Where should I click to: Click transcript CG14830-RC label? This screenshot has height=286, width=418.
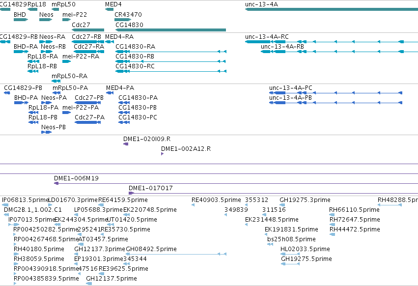pos(135,66)
